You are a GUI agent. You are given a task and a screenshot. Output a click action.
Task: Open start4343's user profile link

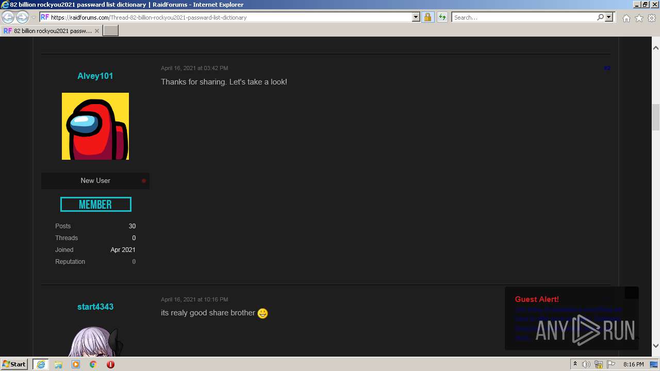(95, 307)
